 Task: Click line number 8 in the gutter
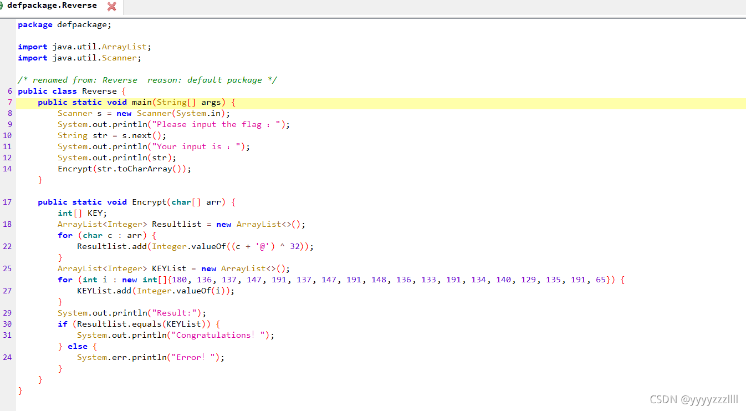coord(9,113)
